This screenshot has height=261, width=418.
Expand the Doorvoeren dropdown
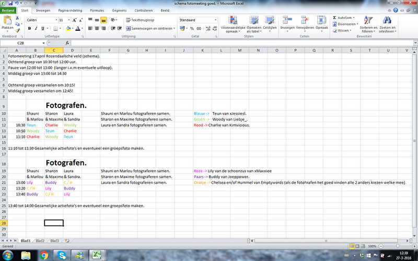(x=357, y=24)
